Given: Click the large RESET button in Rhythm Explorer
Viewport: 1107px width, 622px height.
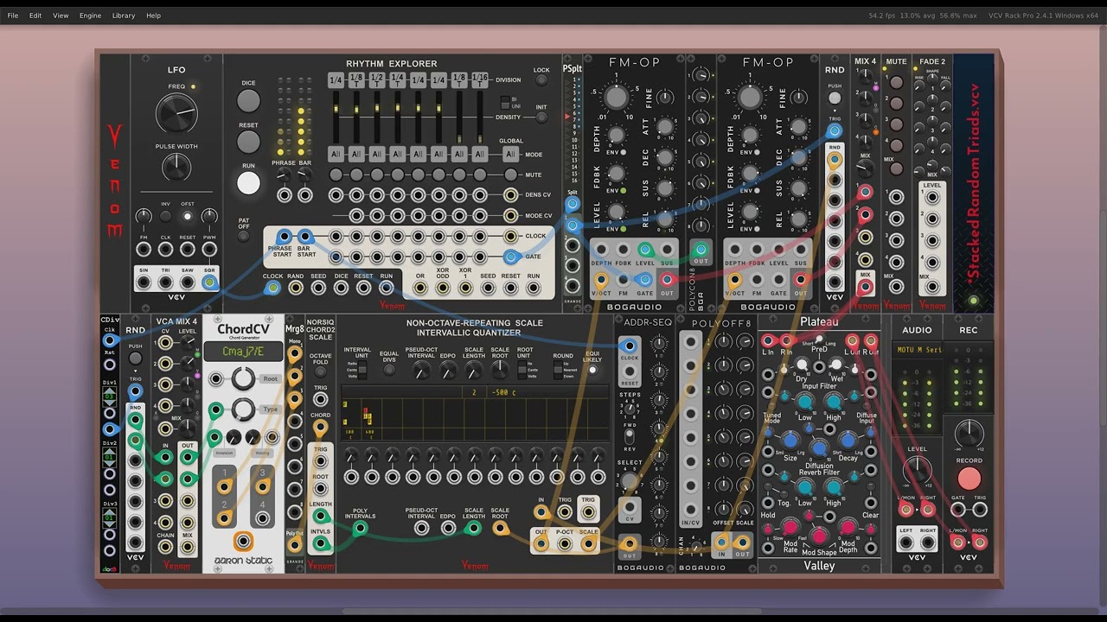Looking at the screenshot, I should pyautogui.click(x=248, y=142).
